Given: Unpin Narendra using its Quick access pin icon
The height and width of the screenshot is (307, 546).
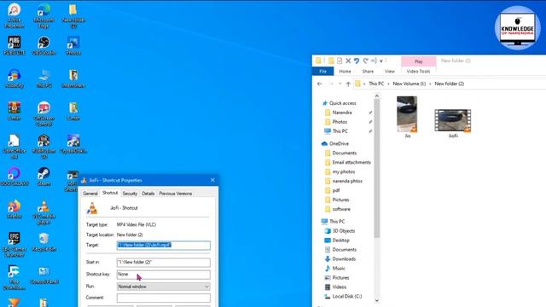Looking at the screenshot, I should [370, 113].
